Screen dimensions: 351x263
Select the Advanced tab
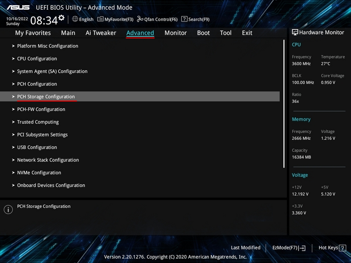point(140,33)
